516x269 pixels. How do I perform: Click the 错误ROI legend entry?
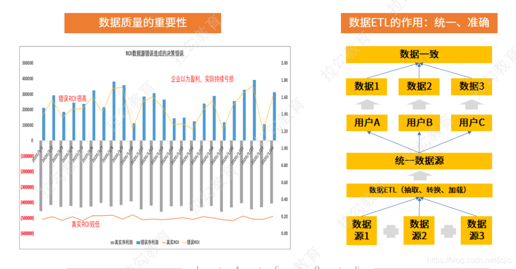[x=191, y=243]
